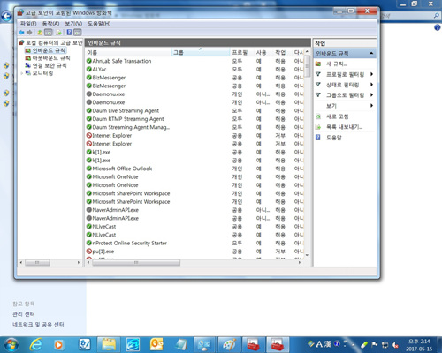Select 인바운드 규칙 in the left tree
442x353 pixels.
click(x=49, y=50)
